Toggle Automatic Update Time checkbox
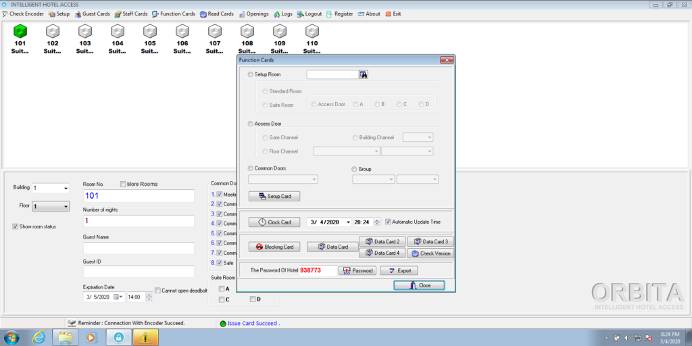 [388, 222]
